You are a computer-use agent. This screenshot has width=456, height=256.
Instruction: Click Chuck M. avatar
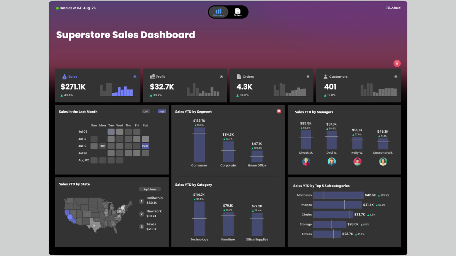pyautogui.click(x=306, y=162)
